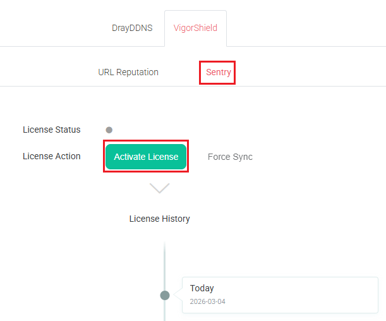Screen dimensions: 386x321
Task: Click the 2026-03-04 date text
Action: pyautogui.click(x=207, y=301)
